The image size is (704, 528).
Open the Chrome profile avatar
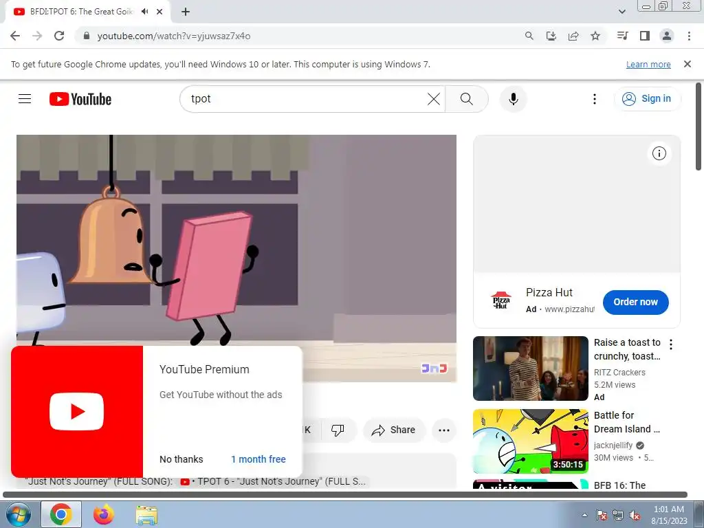[667, 36]
